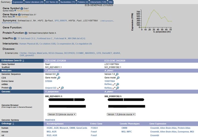This screenshot has height=137, width=198.
Task: Expand InterPro list with [+] link
Action: (84, 38)
